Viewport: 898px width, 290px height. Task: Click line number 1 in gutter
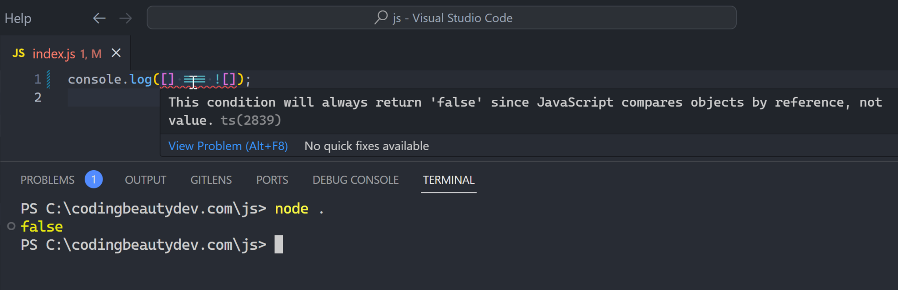click(x=38, y=79)
